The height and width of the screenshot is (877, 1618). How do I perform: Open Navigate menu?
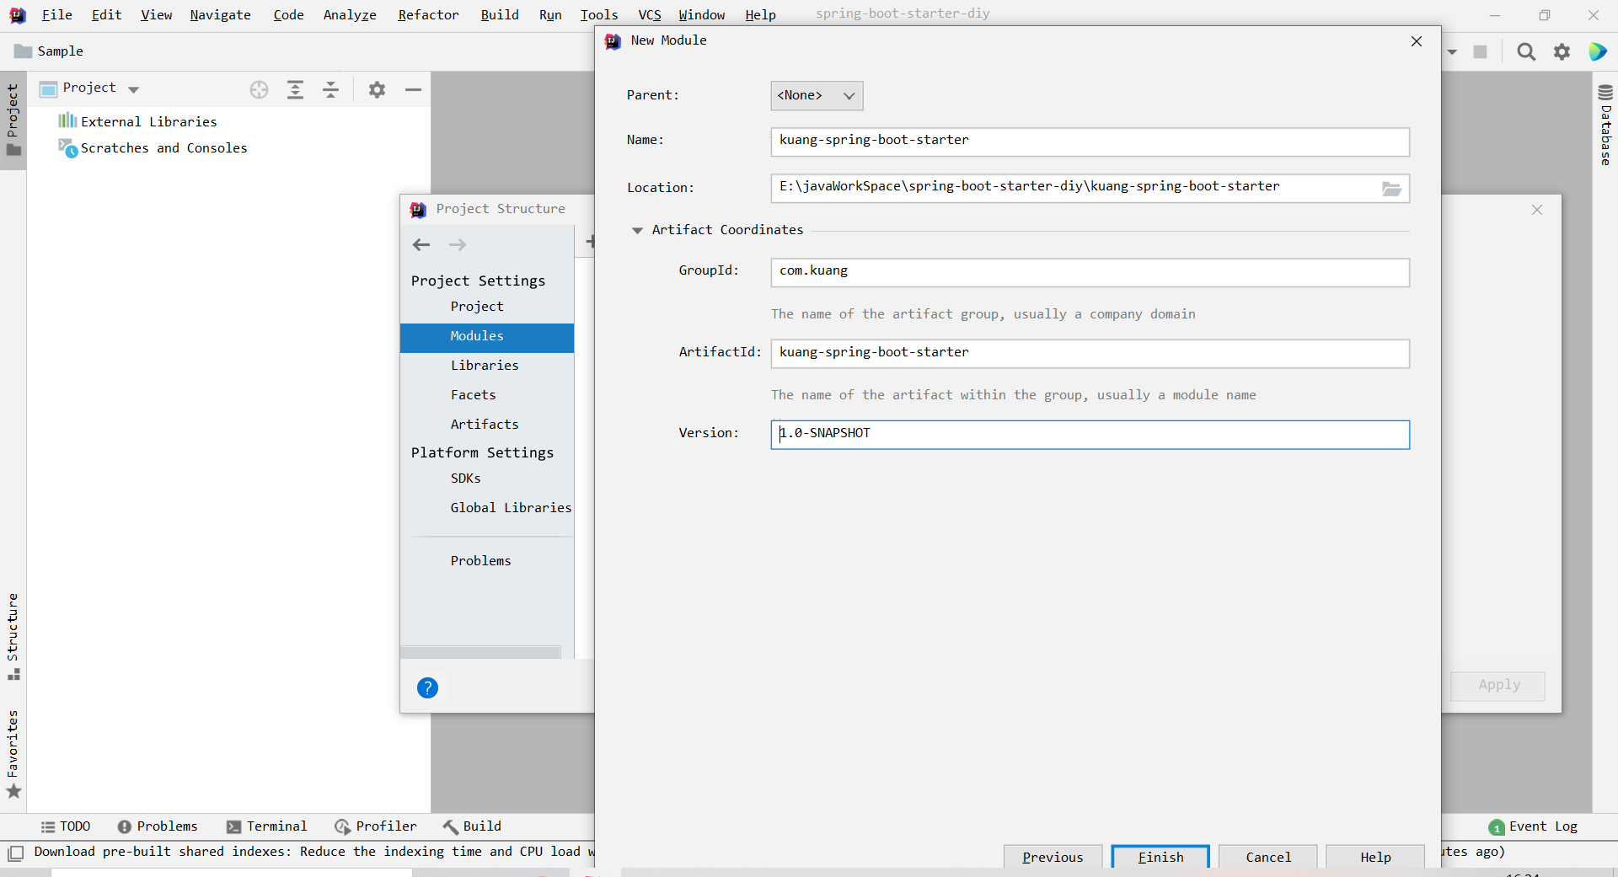click(220, 15)
